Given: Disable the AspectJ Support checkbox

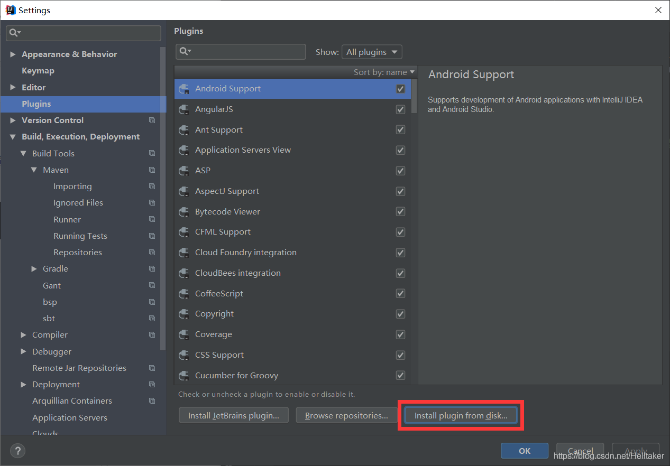Looking at the screenshot, I should (x=401, y=191).
